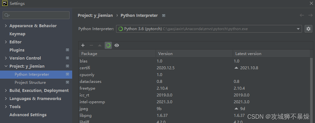Viewport: 315px width, 123px height.
Task: Select the libpng package row
Action: pyautogui.click(x=194, y=116)
